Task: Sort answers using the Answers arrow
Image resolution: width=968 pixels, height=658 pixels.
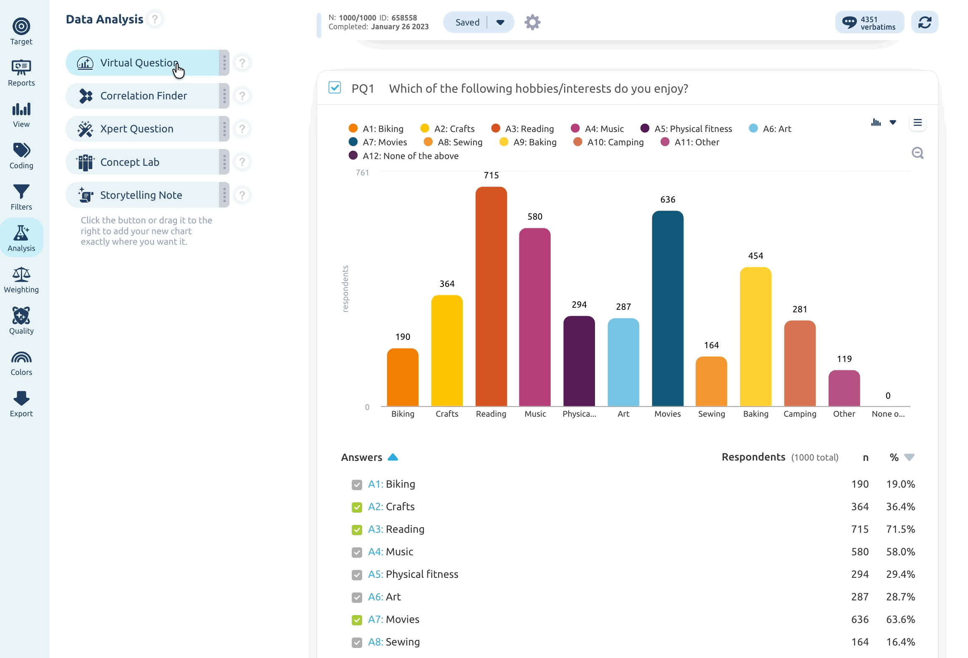Action: point(393,457)
